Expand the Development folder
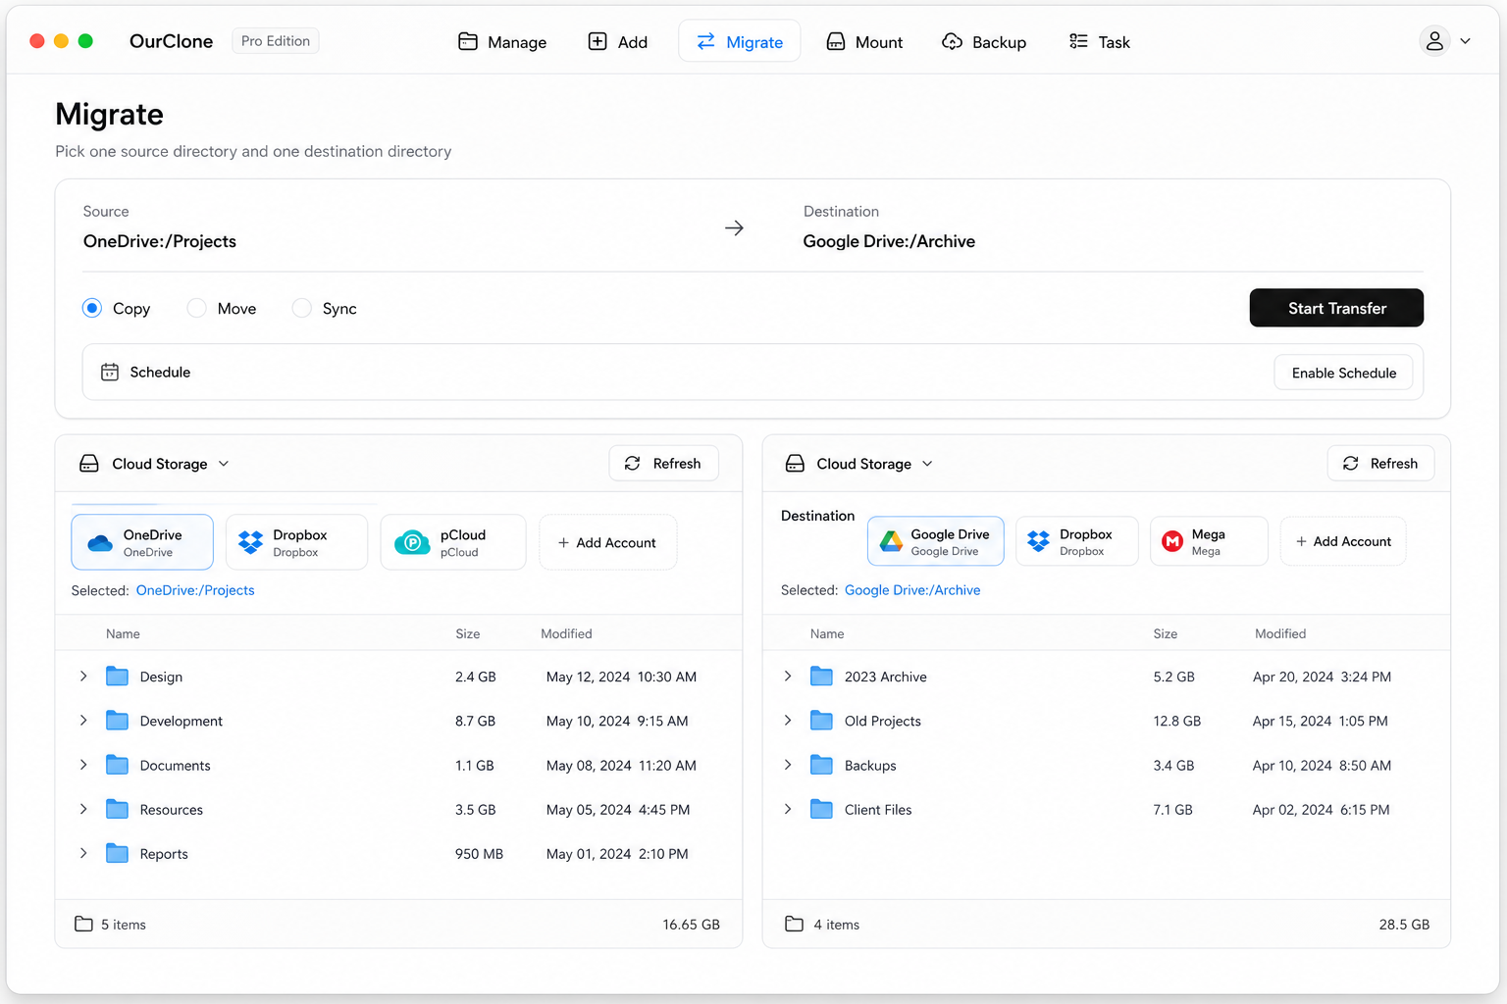This screenshot has width=1507, height=1004. point(83,721)
